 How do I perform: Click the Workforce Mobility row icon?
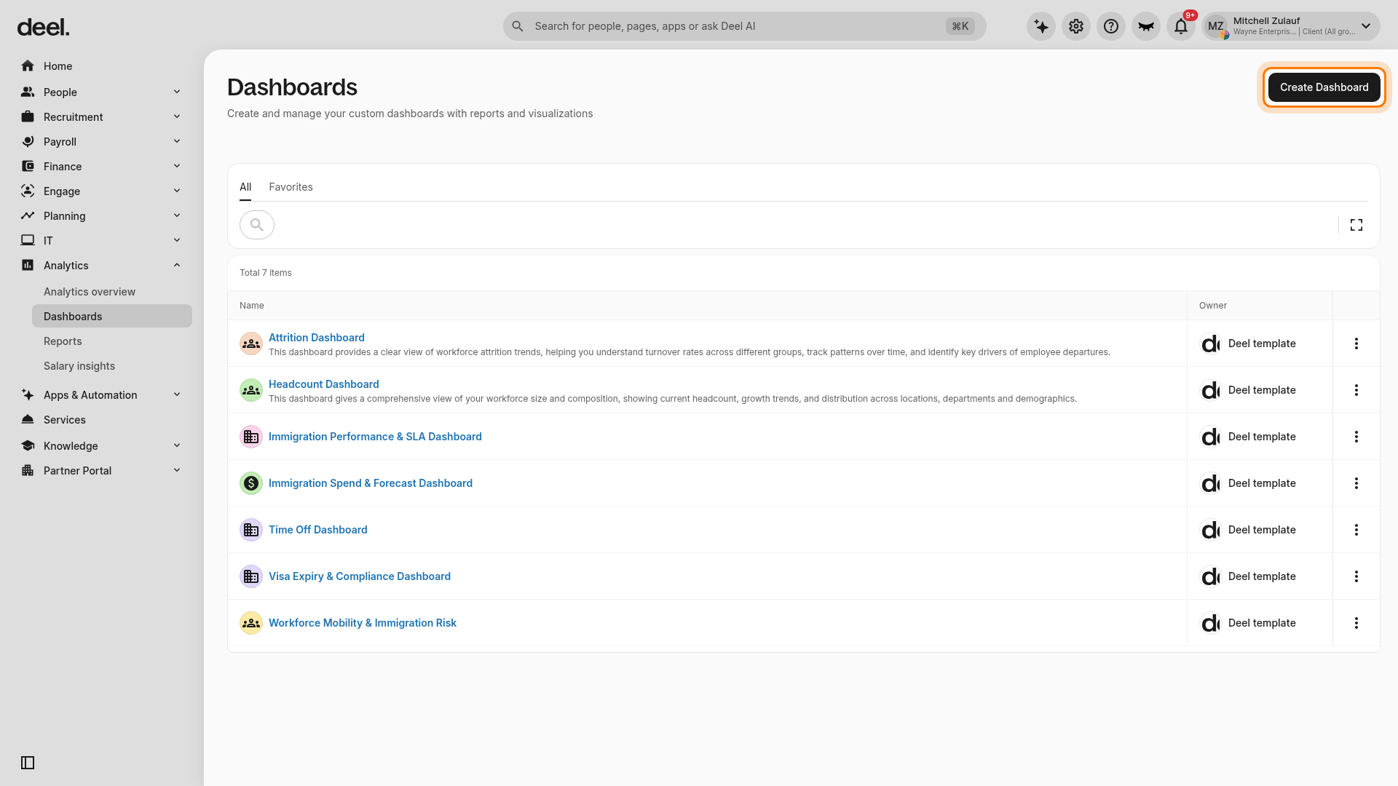click(251, 623)
